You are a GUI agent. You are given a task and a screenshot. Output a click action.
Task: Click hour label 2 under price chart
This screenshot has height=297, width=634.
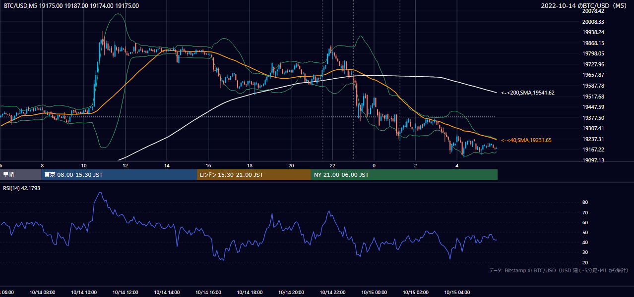[x=416, y=165]
